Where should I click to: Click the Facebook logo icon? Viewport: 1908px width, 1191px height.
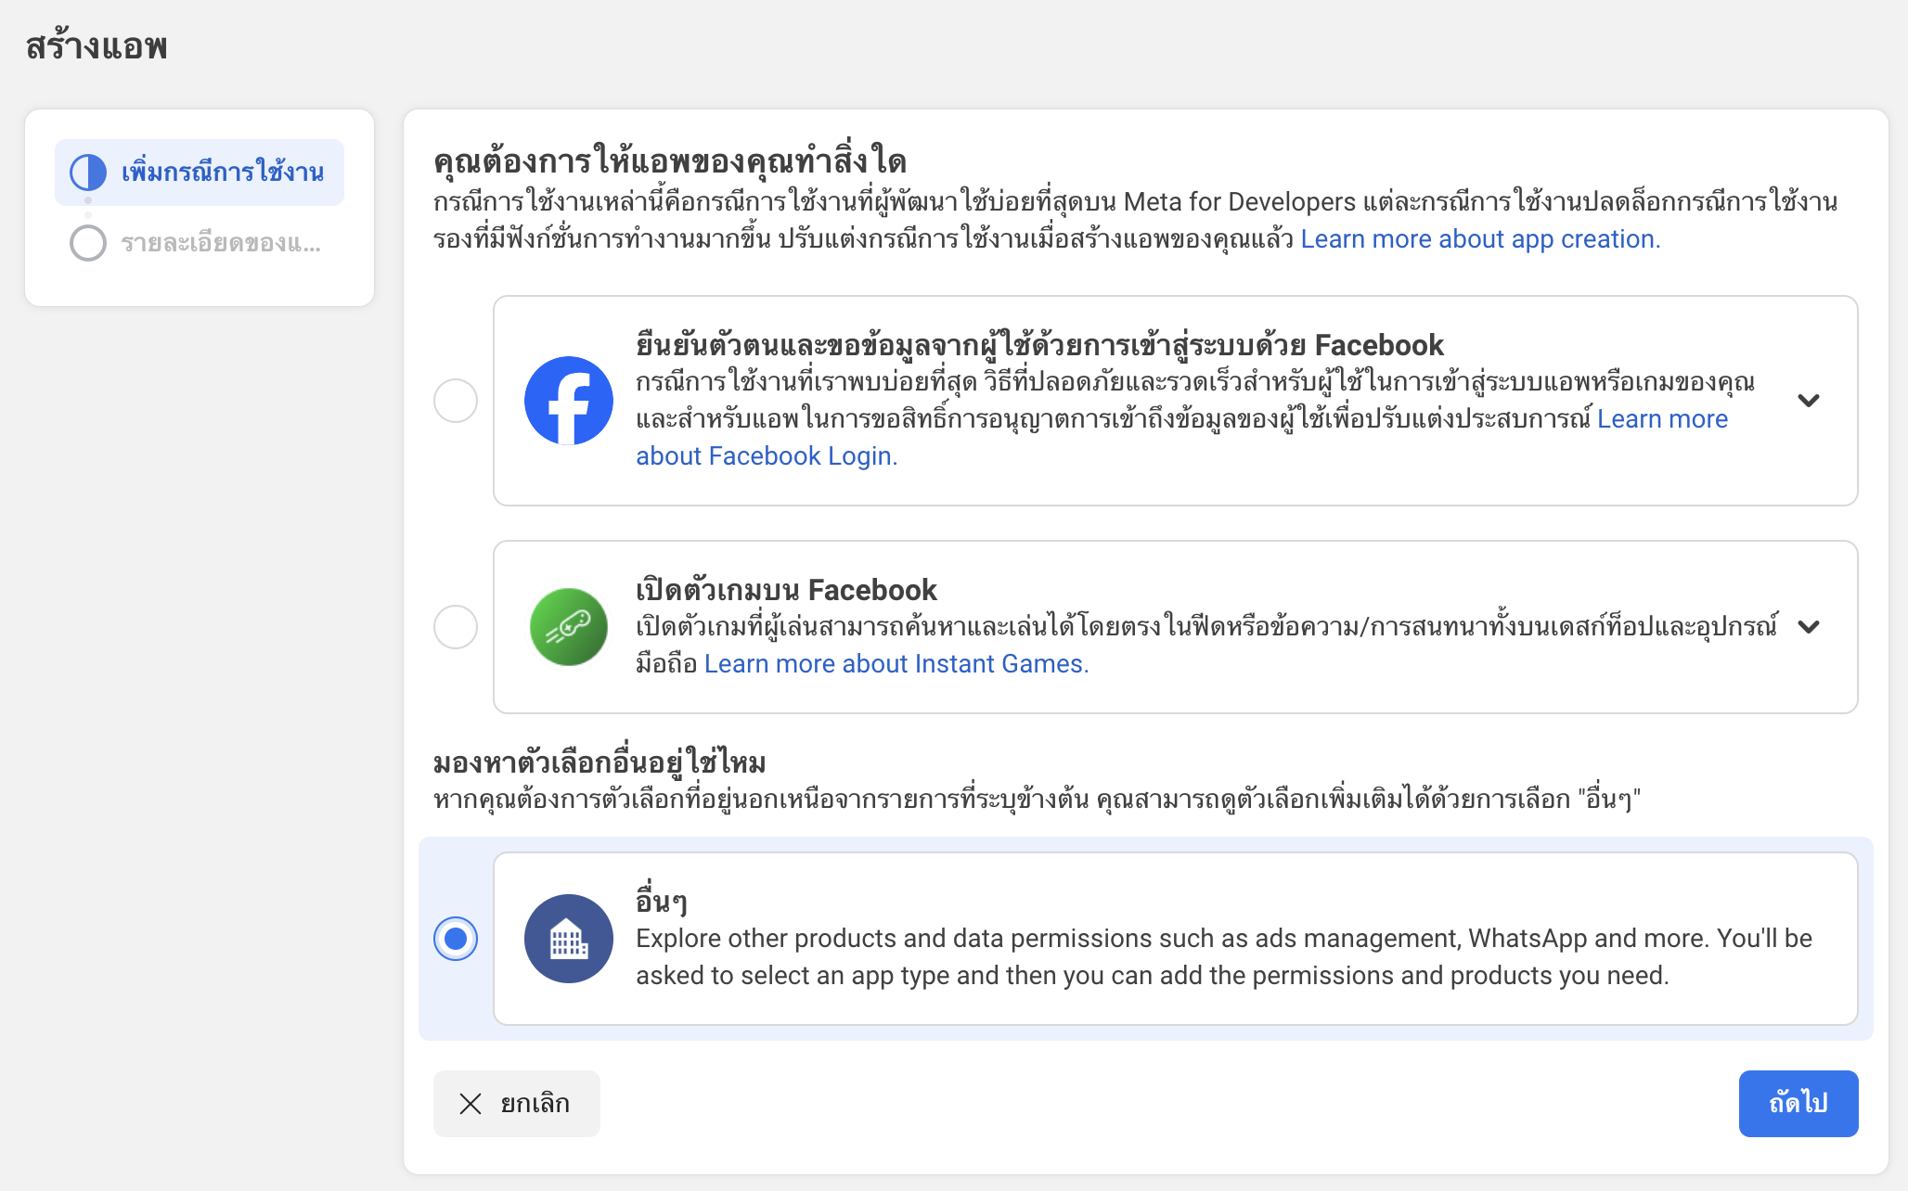pyautogui.click(x=569, y=401)
